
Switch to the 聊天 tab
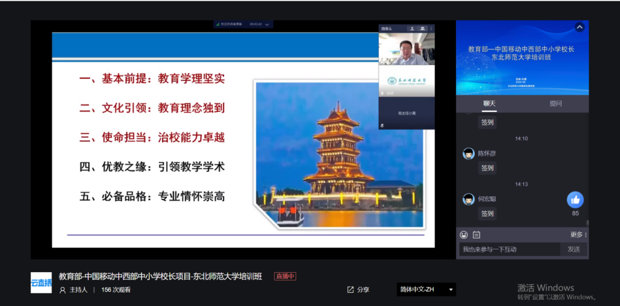tap(489, 103)
